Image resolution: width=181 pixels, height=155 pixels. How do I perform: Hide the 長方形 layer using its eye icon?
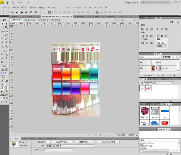[x=141, y=63]
